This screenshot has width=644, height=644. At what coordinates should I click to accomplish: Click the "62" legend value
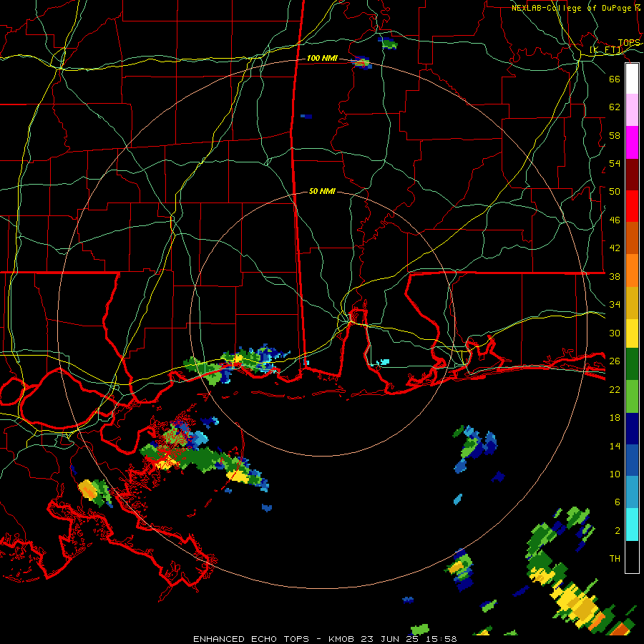615,107
